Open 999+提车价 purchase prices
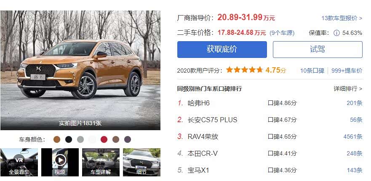 (347, 71)
